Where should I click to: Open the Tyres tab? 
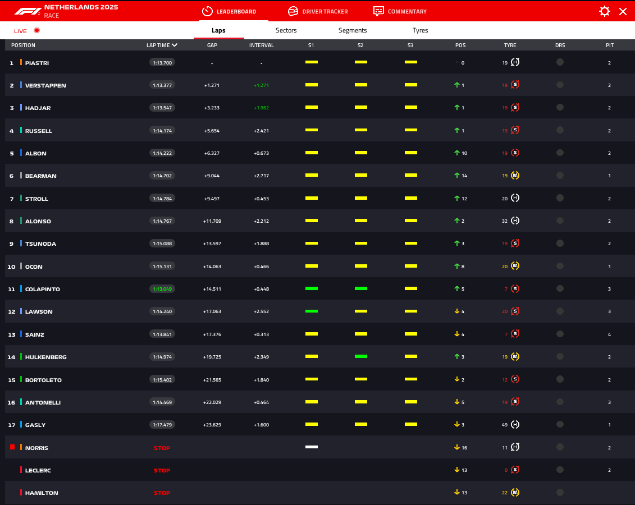pyautogui.click(x=420, y=30)
